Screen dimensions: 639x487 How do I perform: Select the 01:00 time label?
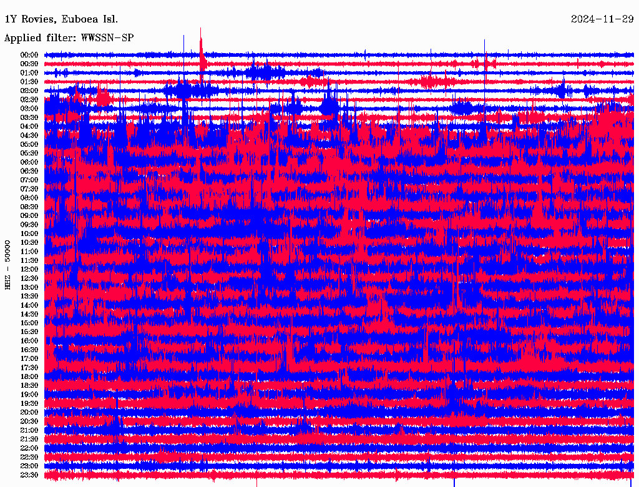[x=29, y=73]
